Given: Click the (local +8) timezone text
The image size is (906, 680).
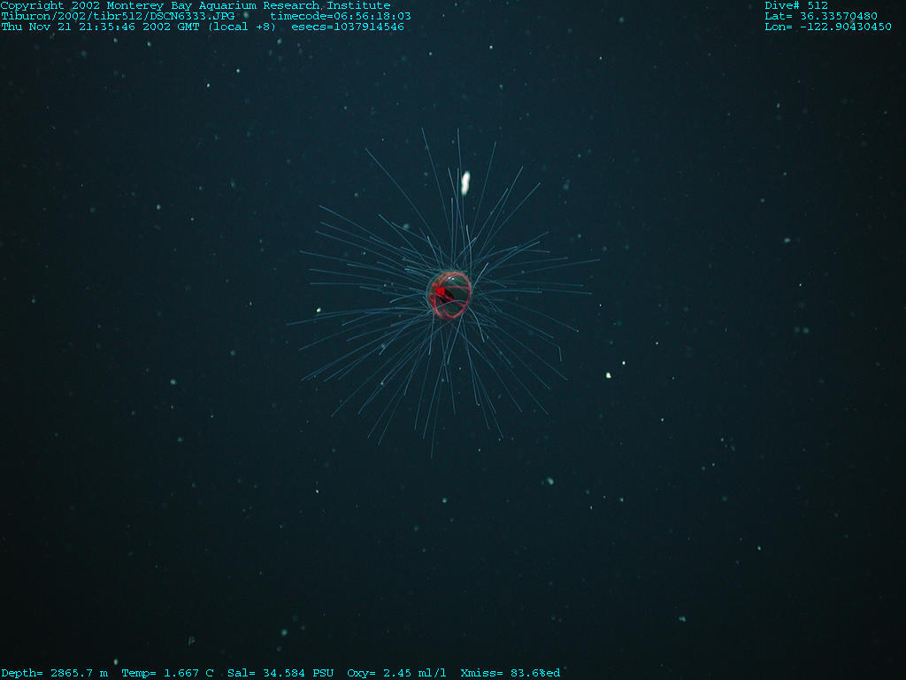Looking at the screenshot, I should coord(242,27).
